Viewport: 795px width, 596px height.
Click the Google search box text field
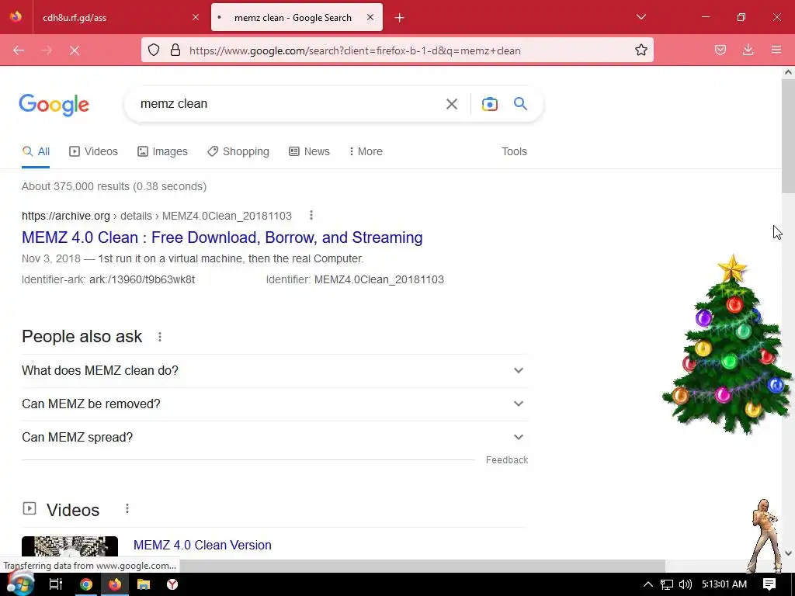pyautogui.click(x=284, y=104)
